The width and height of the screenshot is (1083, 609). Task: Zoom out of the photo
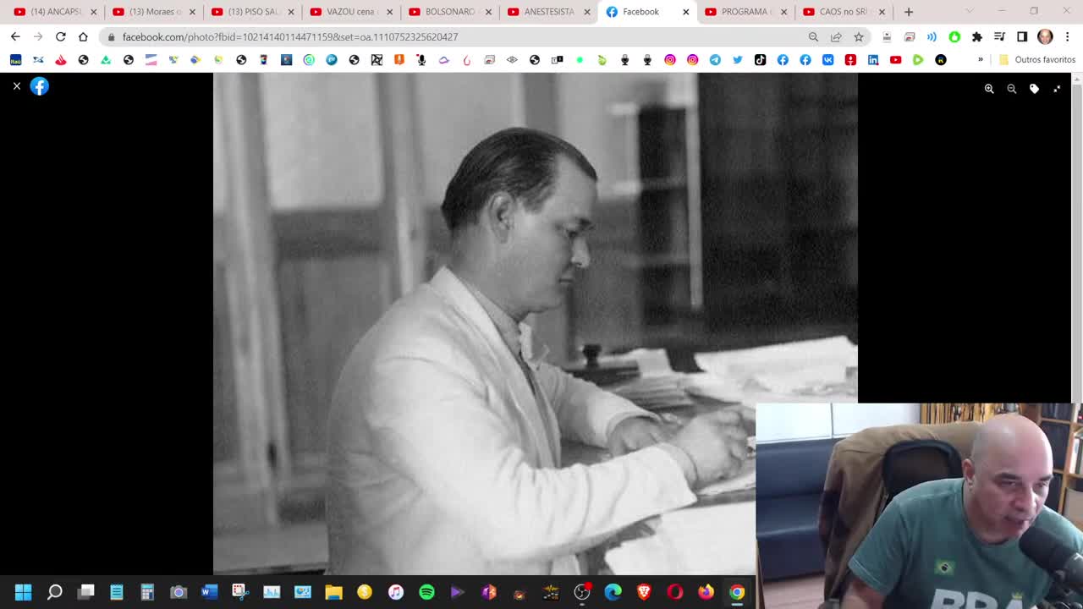(1012, 89)
